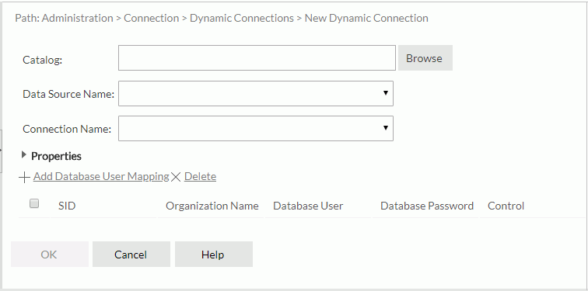Click the Catalog: label
The image size is (588, 291).
point(42,60)
